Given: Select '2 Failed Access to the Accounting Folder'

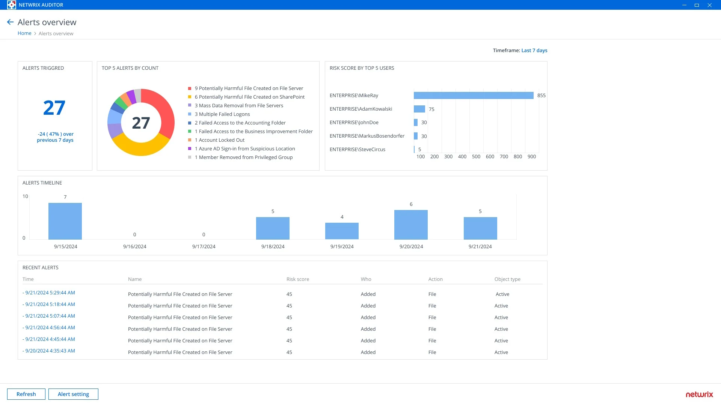Looking at the screenshot, I should point(240,123).
